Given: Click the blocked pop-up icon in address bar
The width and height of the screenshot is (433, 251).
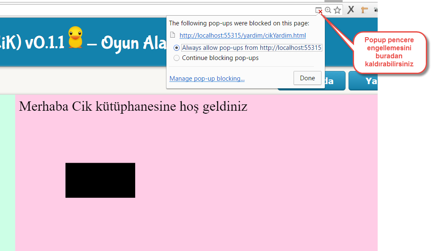Looking at the screenshot, I should point(319,10).
